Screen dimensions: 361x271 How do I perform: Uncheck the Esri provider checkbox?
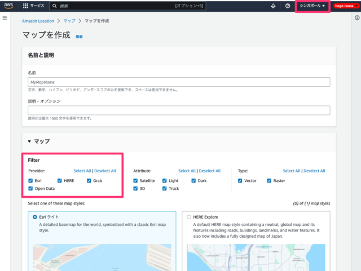pos(30,181)
